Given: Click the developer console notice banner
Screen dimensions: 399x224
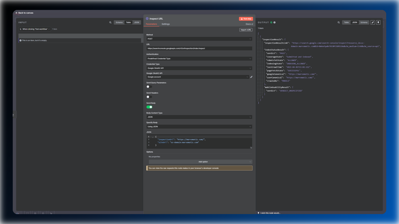Looking at the screenshot, I should (x=199, y=168).
